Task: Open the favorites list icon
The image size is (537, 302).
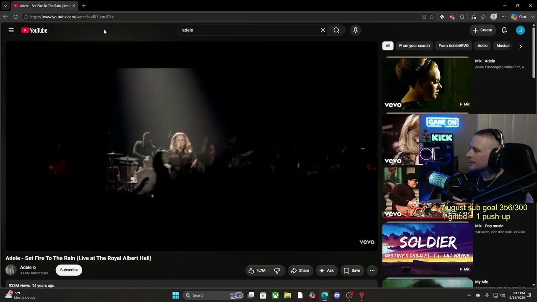Action: point(484,17)
